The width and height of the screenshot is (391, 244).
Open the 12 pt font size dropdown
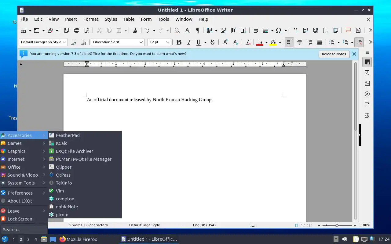click(168, 42)
